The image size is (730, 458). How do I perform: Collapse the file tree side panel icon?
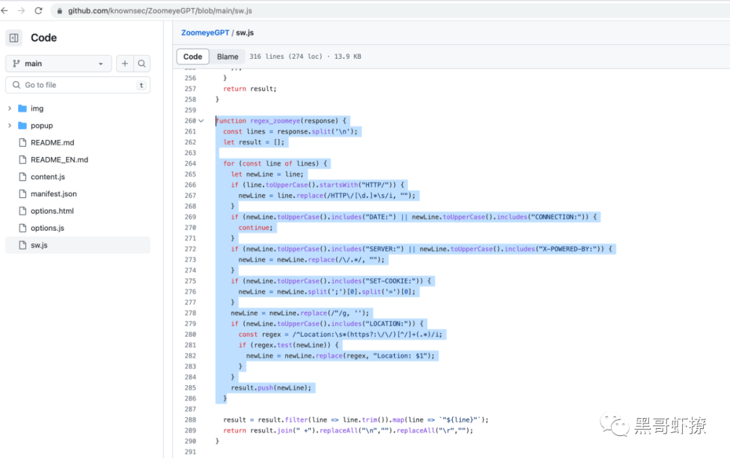point(14,38)
